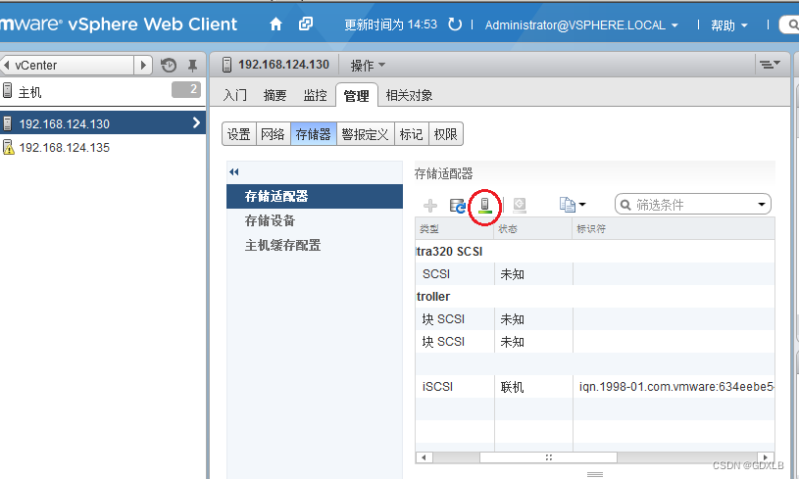The height and width of the screenshot is (479, 799).
Task: Refresh storage information with the toolbar refresh icon
Action: (458, 205)
